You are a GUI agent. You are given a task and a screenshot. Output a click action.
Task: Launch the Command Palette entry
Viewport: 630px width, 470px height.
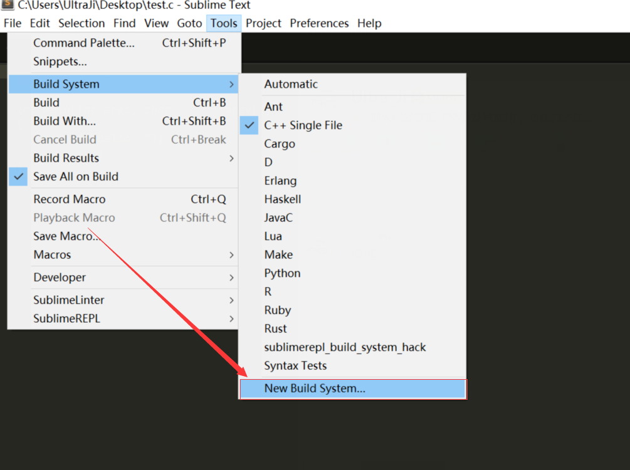point(124,43)
